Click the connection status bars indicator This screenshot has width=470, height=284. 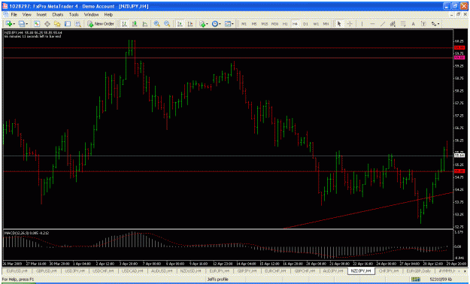click(415, 279)
